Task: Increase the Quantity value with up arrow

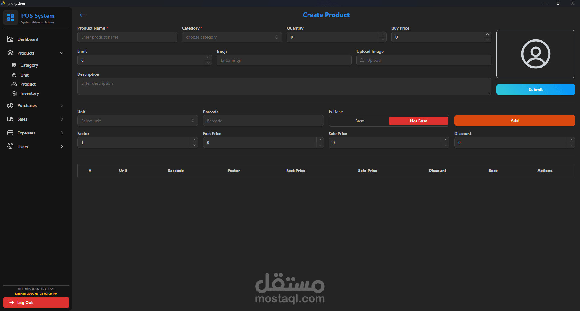Action: coord(383,34)
